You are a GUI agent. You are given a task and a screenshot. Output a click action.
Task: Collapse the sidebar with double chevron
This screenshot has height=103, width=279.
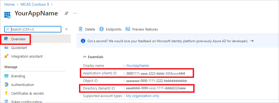(x=66, y=29)
